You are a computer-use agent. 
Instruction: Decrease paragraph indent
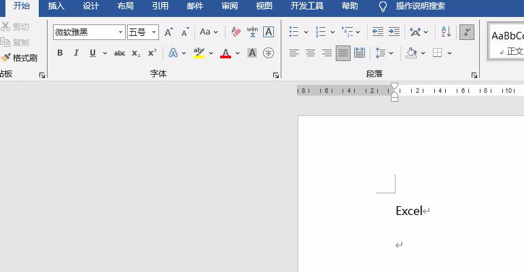(378, 32)
